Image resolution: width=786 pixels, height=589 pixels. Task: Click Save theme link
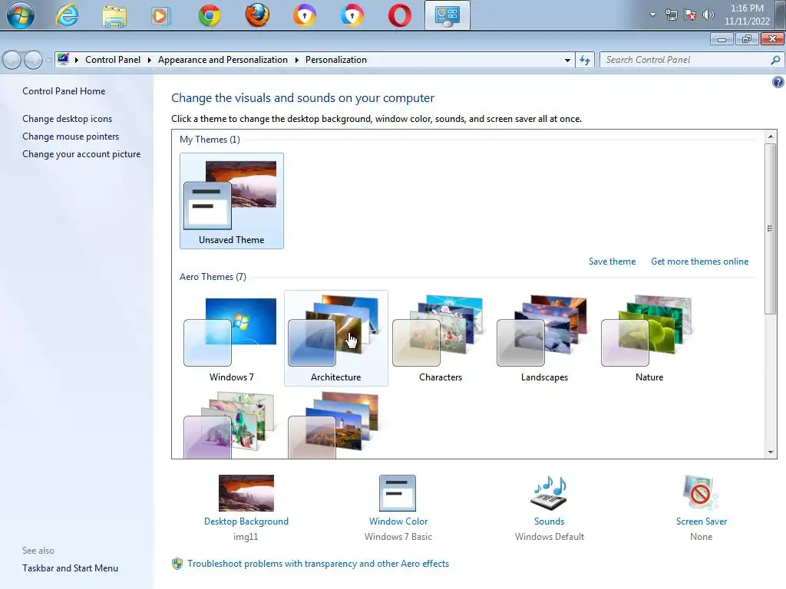pos(612,262)
